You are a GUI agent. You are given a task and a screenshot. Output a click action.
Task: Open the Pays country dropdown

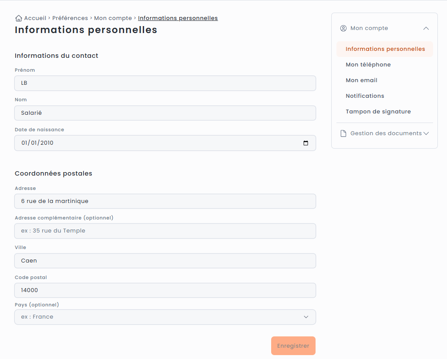pyautogui.click(x=165, y=317)
